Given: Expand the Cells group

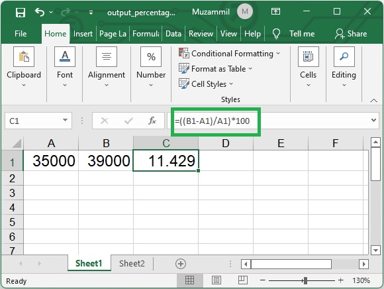Looking at the screenshot, I should [x=308, y=67].
